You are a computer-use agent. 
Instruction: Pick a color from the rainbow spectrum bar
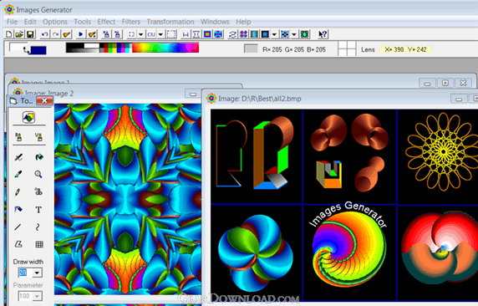(x=165, y=48)
